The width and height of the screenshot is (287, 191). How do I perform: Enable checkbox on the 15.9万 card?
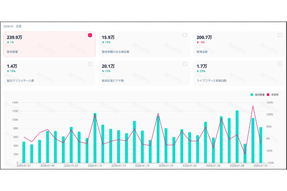click(x=185, y=35)
